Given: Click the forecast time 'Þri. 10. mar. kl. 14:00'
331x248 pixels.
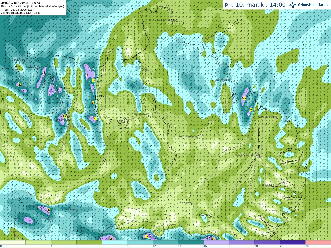Looking at the screenshot, I should tap(255, 5).
